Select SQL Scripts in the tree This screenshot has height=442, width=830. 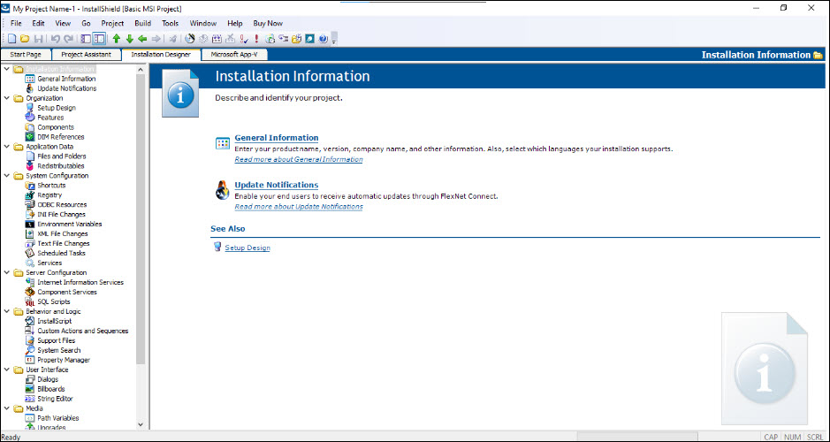tap(53, 301)
